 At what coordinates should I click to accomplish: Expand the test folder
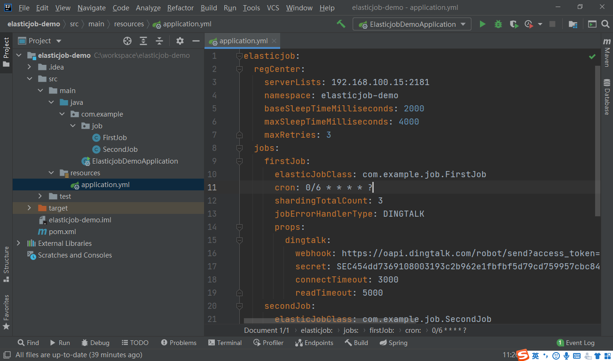41,196
